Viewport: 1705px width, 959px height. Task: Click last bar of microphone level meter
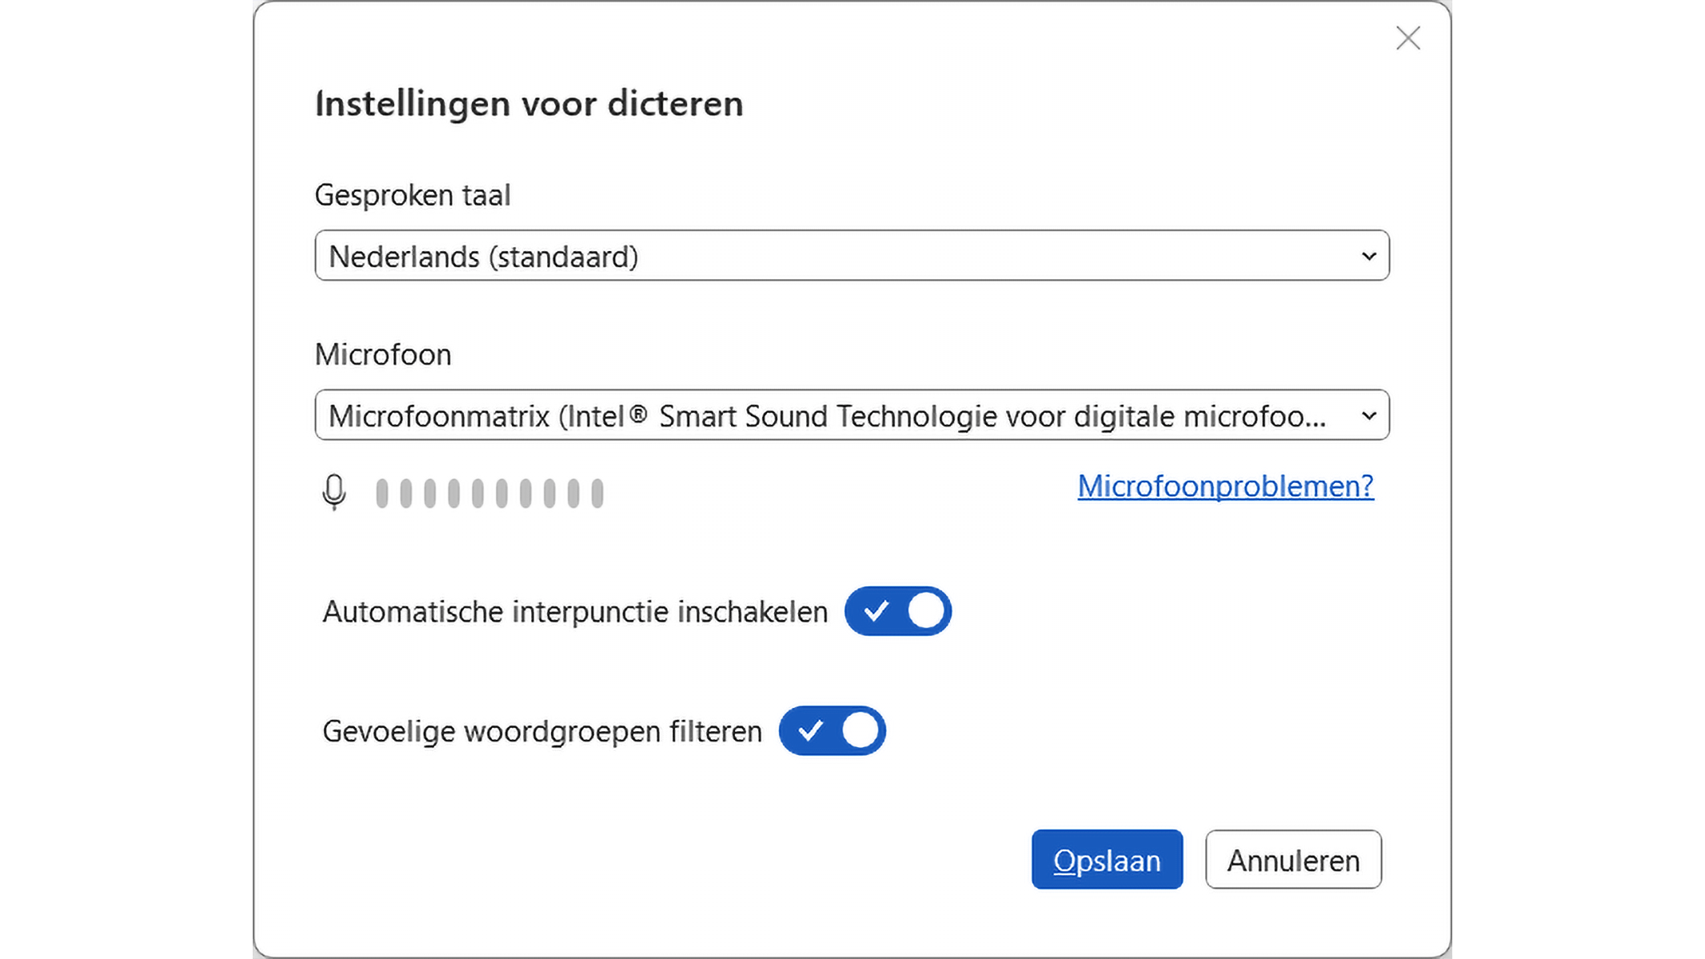point(597,493)
